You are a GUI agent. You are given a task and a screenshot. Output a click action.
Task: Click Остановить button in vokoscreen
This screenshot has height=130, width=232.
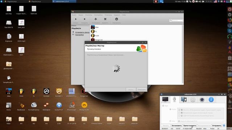[177, 126]
